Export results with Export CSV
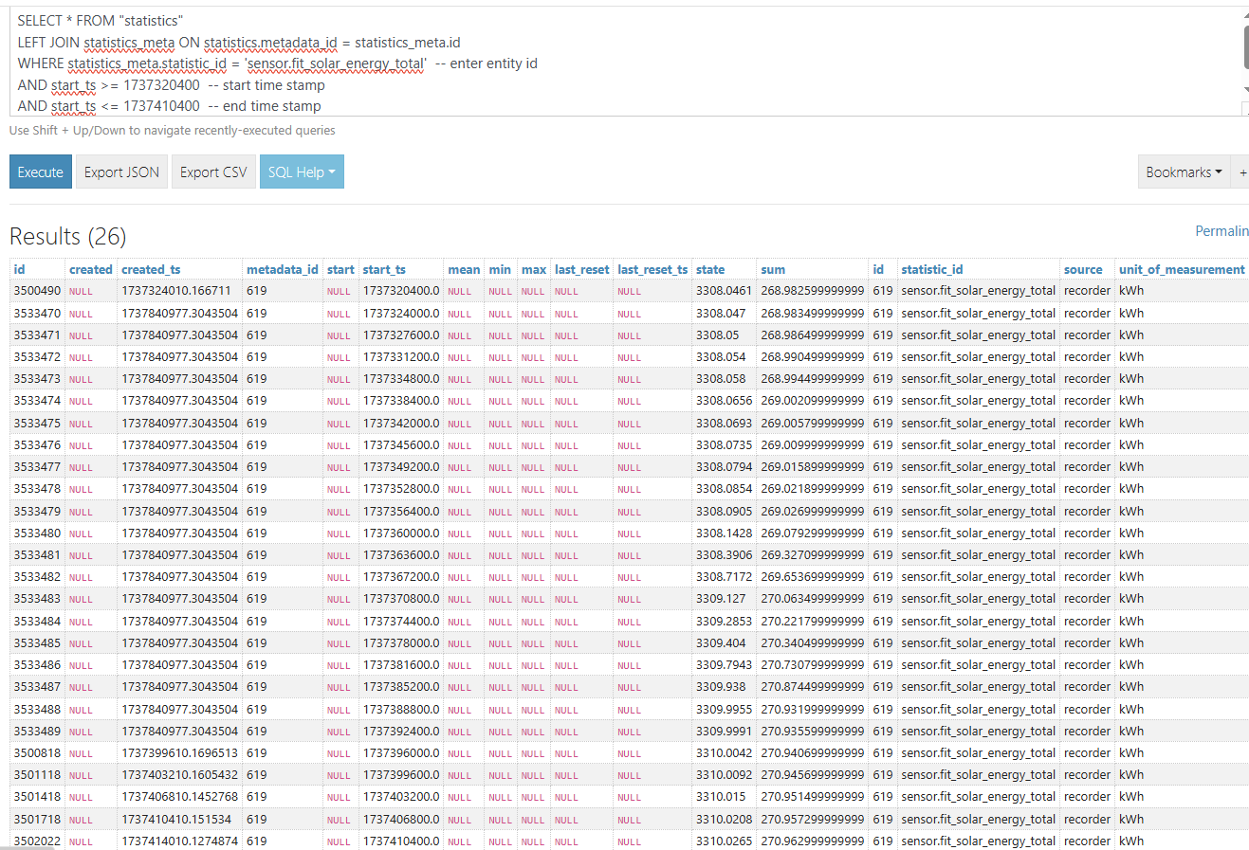This screenshot has height=850, width=1249. click(213, 172)
